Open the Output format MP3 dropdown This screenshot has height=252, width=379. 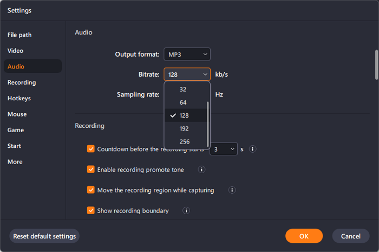coord(187,54)
